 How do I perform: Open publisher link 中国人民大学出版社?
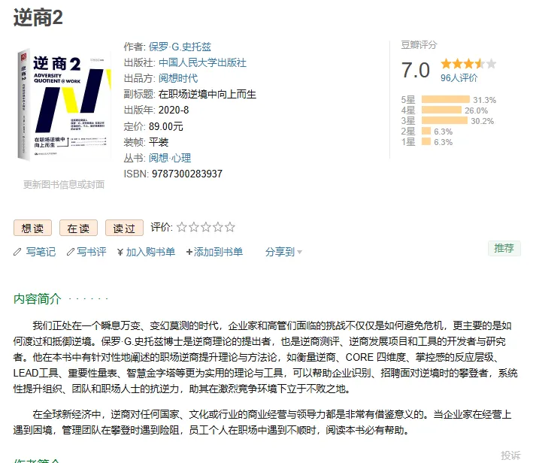coord(202,62)
